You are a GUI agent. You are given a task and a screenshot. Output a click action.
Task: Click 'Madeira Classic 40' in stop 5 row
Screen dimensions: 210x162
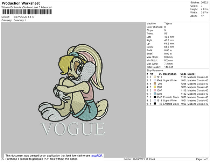click(198, 90)
